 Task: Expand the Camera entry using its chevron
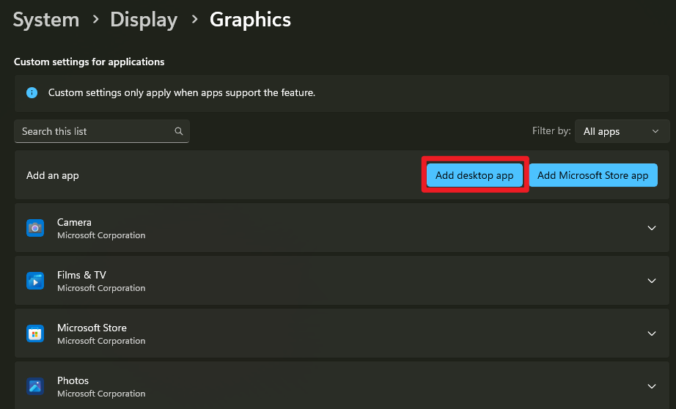[652, 228]
